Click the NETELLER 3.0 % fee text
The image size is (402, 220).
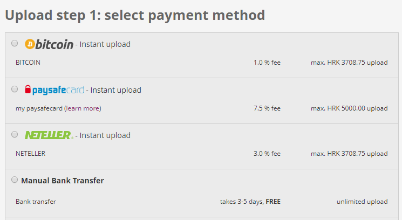(x=267, y=154)
